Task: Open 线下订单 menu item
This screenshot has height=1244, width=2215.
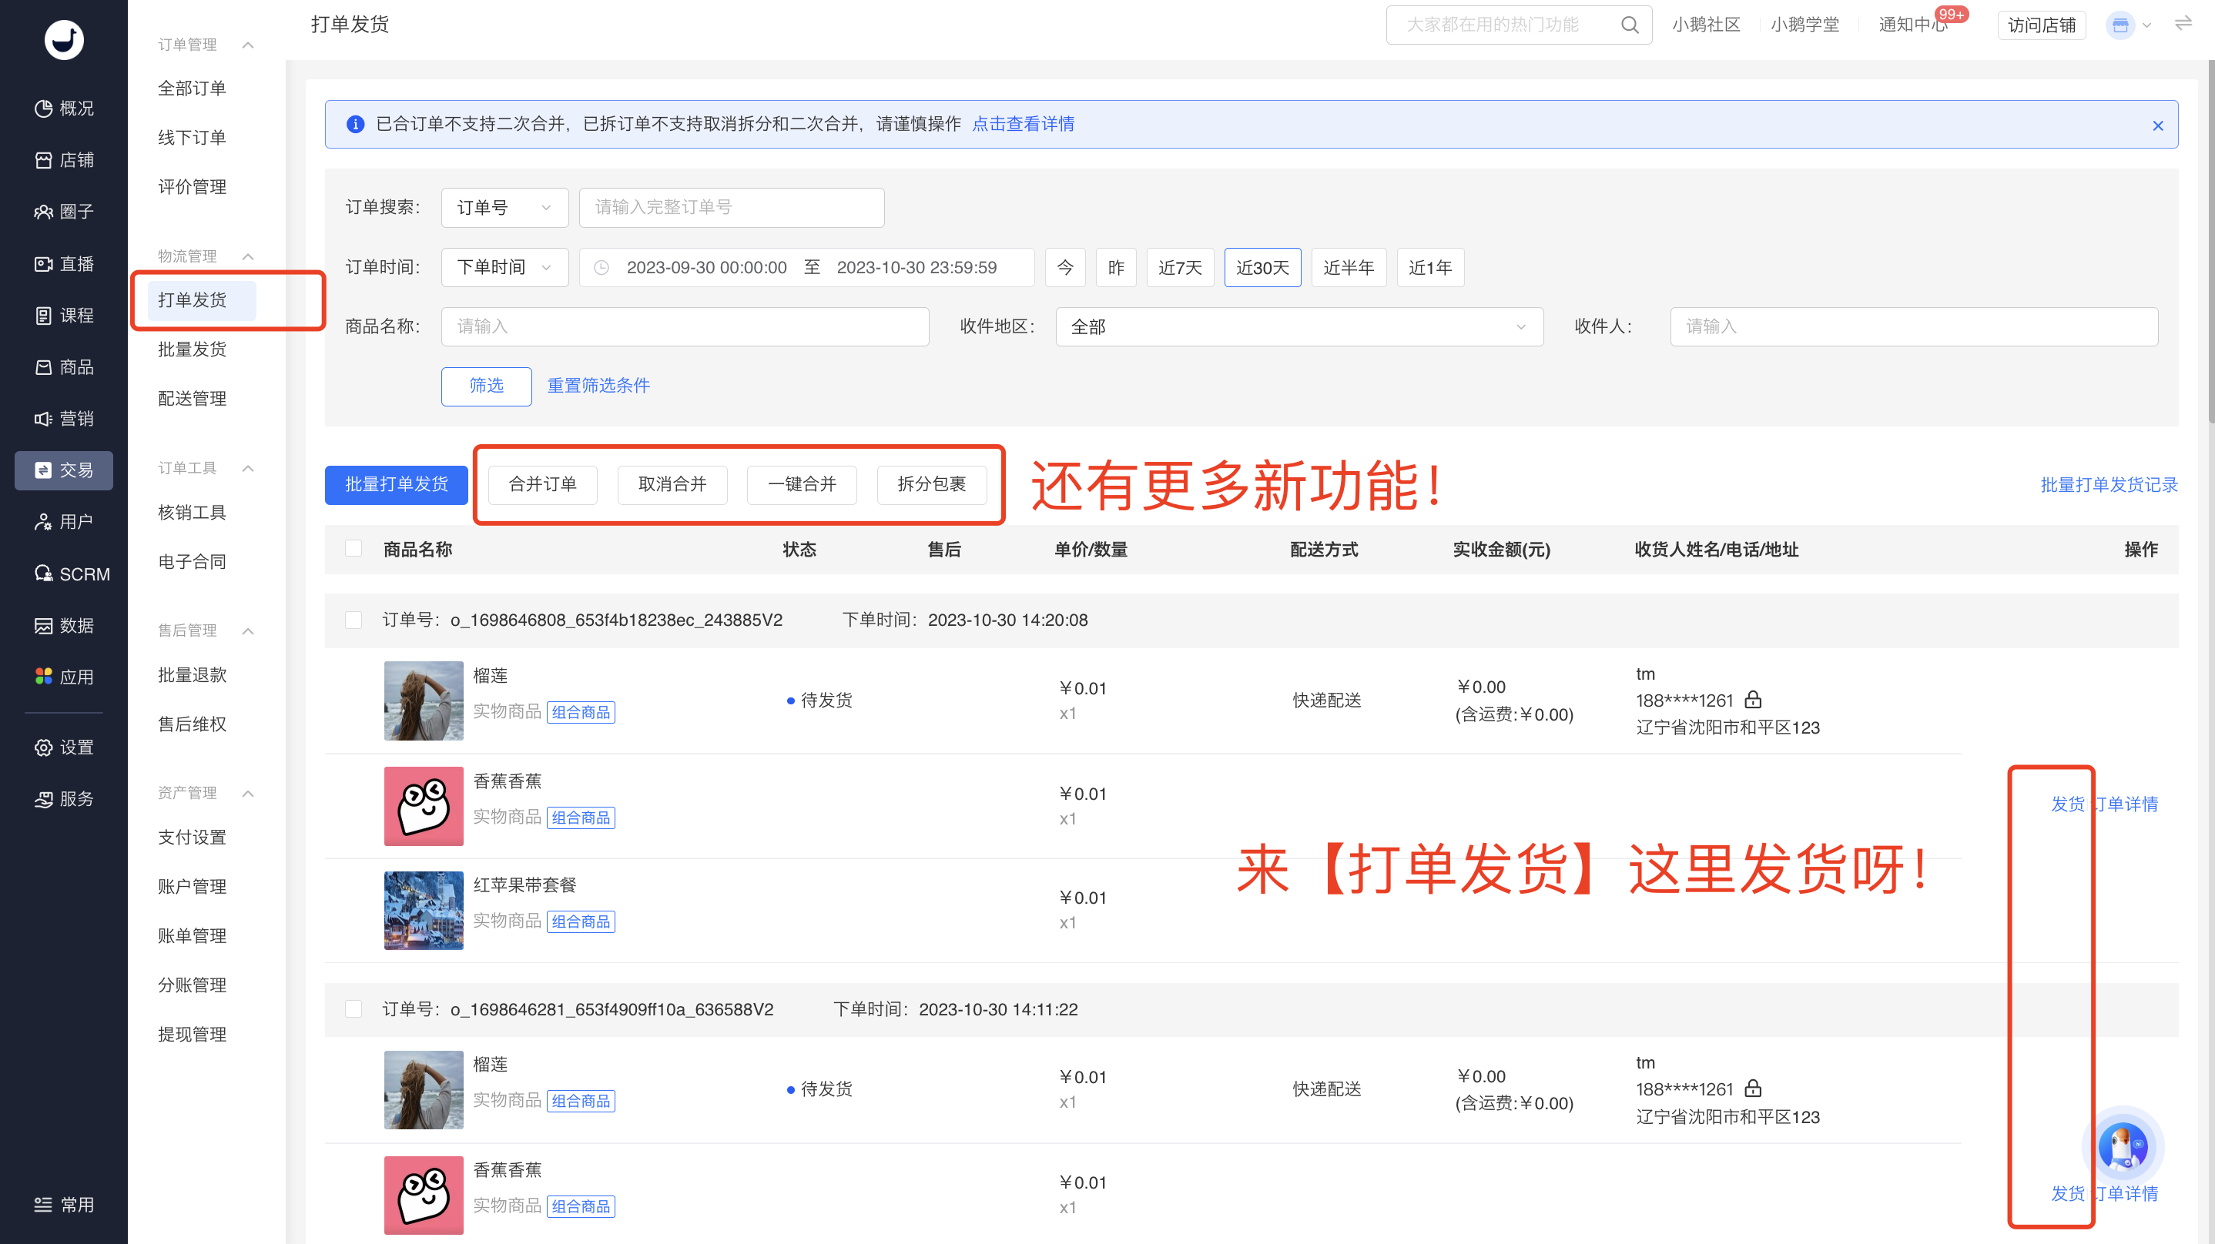Action: [x=192, y=138]
